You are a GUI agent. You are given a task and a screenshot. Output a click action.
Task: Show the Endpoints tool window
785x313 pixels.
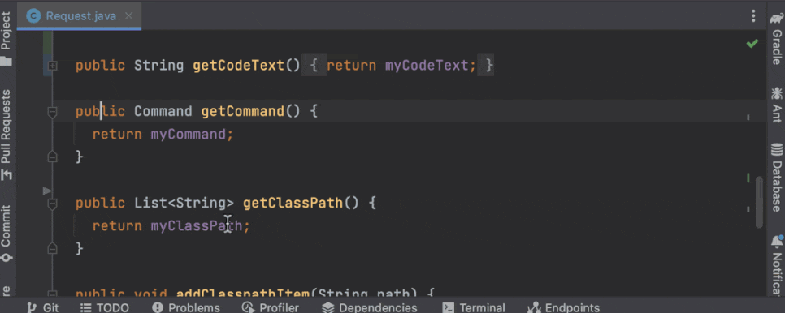click(x=564, y=307)
